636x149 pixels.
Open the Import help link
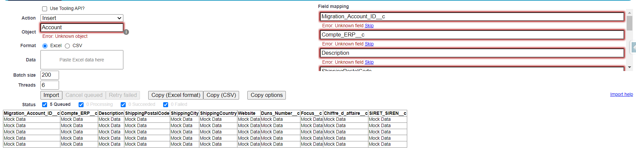click(621, 94)
